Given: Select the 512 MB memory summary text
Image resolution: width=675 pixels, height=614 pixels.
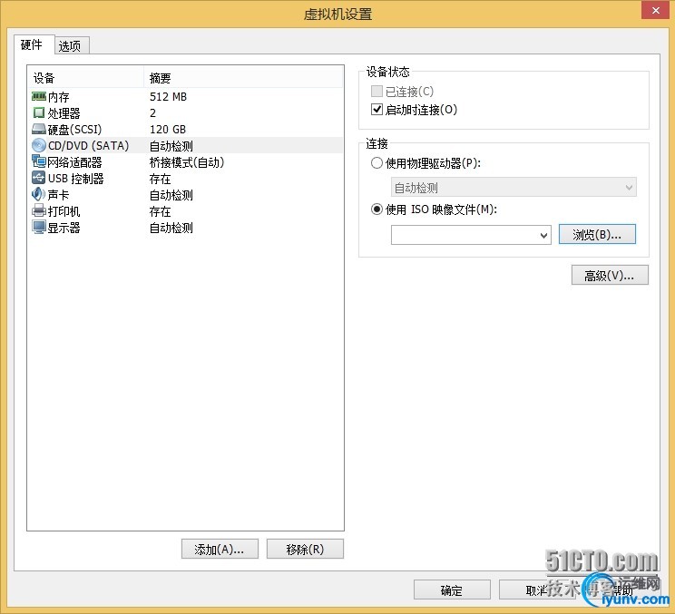Looking at the screenshot, I should (x=169, y=97).
